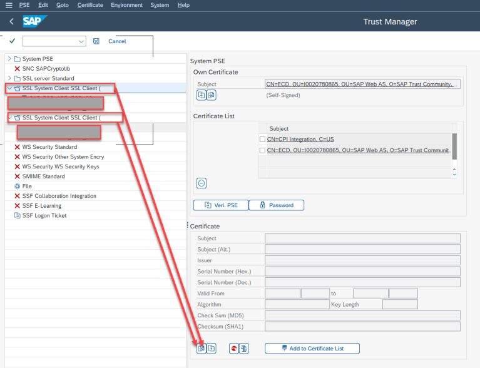Click the SSF Logon Ticket node icon
Image resolution: width=480 pixels, height=368 pixels.
17,215
